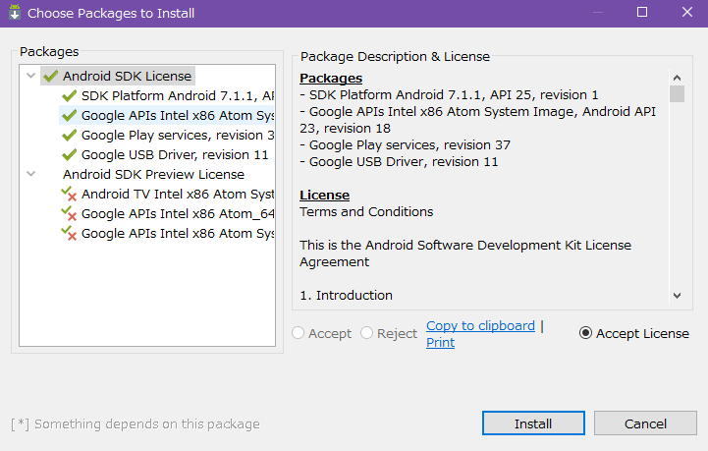The height and width of the screenshot is (451, 708).
Task: Click the Cancel button
Action: 645,423
